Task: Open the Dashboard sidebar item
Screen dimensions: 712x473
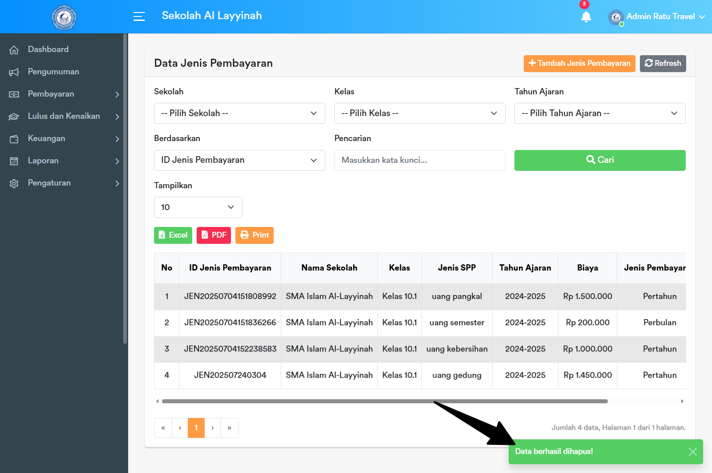Action: (48, 49)
